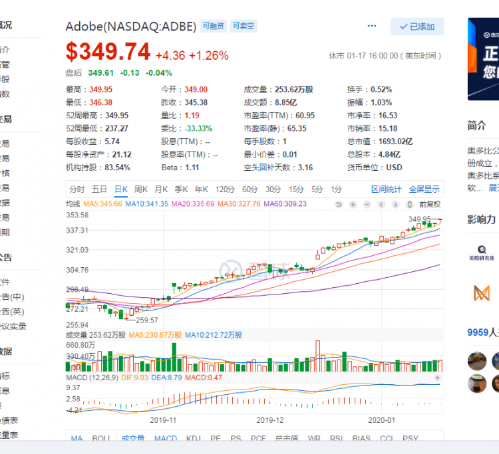
Task: Select the 季K chart tab
Action: pyautogui.click(x=182, y=189)
